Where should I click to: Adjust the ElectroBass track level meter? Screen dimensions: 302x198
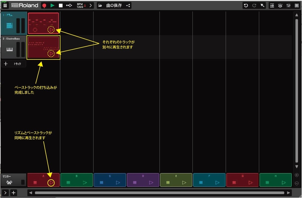(21, 49)
